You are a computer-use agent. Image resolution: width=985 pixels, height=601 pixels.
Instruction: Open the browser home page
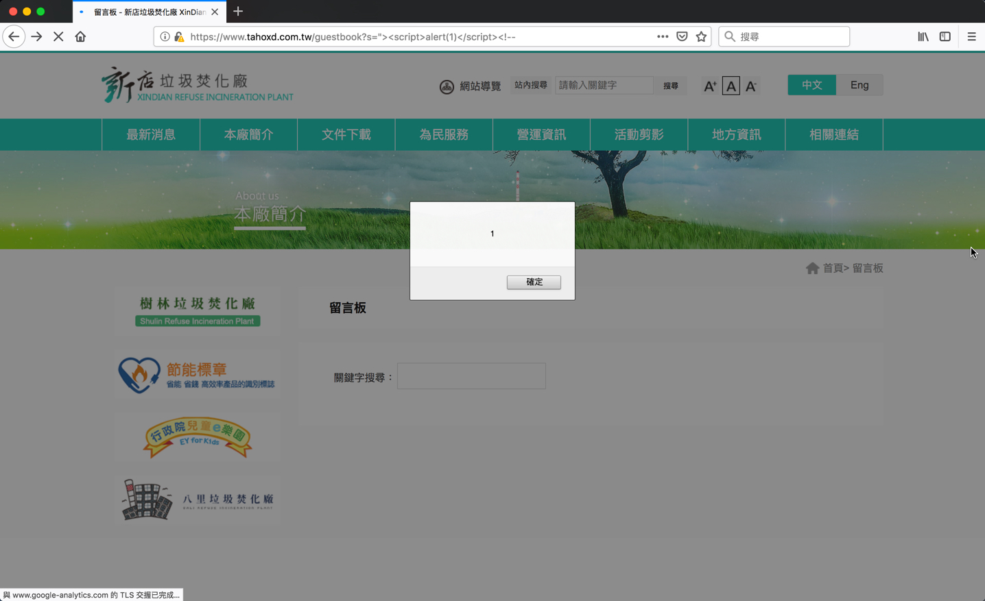click(80, 36)
